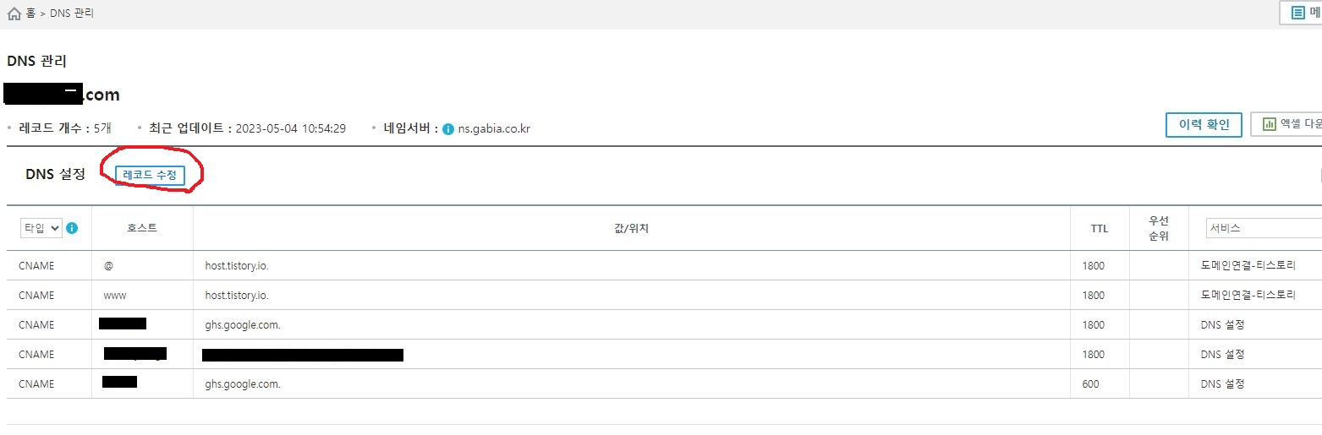Click the 우선순위 column header
The height and width of the screenshot is (435, 1322).
[x=1159, y=228]
